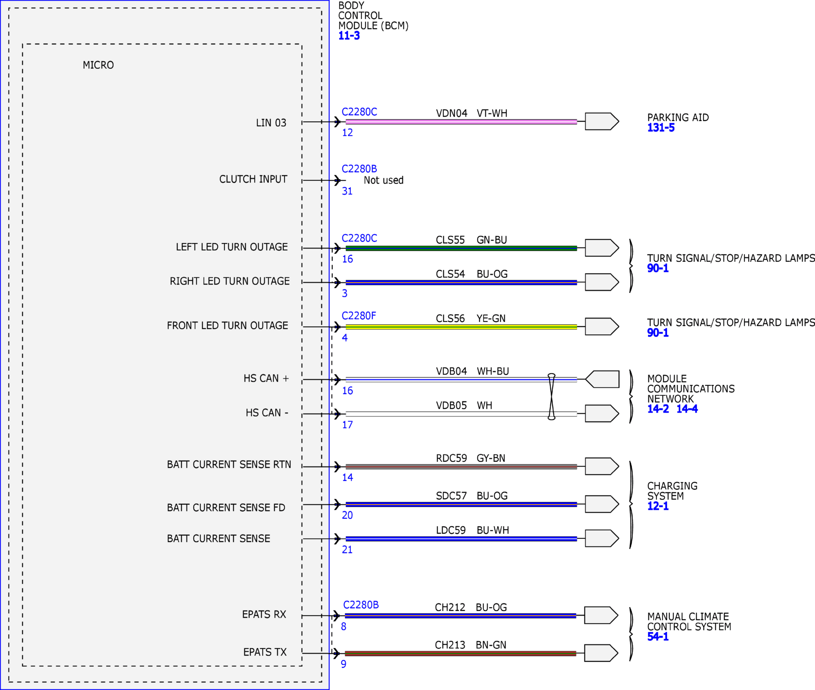Click the 'BATT CURRENT SENSE FD' signal label
The image size is (815, 690).
coord(226,508)
